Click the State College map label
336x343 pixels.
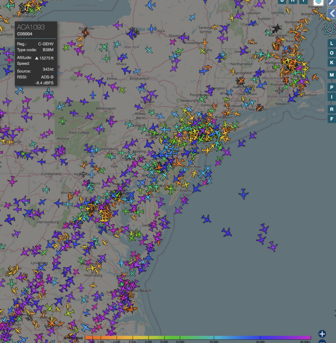point(79,132)
